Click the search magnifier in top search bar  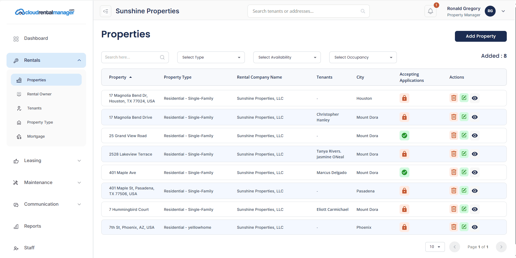(363, 11)
